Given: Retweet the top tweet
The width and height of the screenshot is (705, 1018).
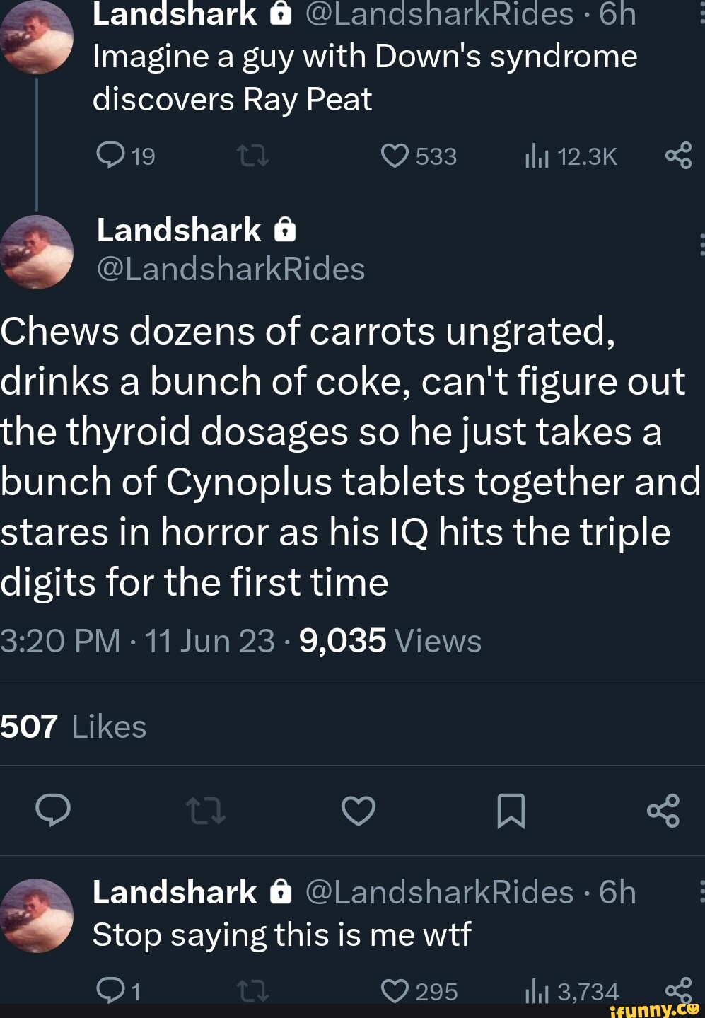Looking at the screenshot, I should pos(252,156).
